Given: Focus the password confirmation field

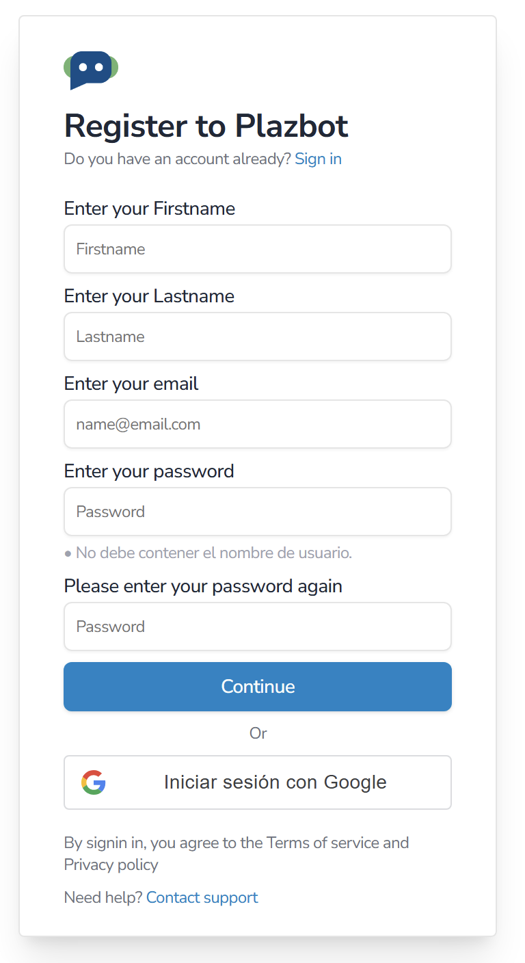Looking at the screenshot, I should pyautogui.click(x=257, y=626).
